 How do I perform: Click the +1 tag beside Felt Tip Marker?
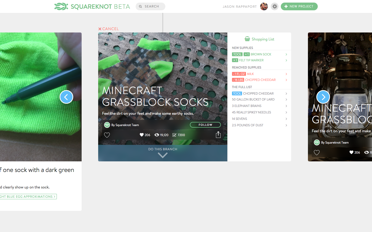tap(235, 60)
